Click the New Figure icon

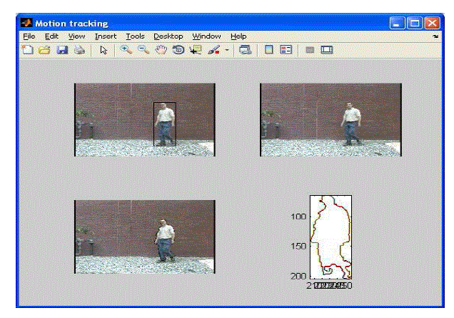(x=27, y=50)
